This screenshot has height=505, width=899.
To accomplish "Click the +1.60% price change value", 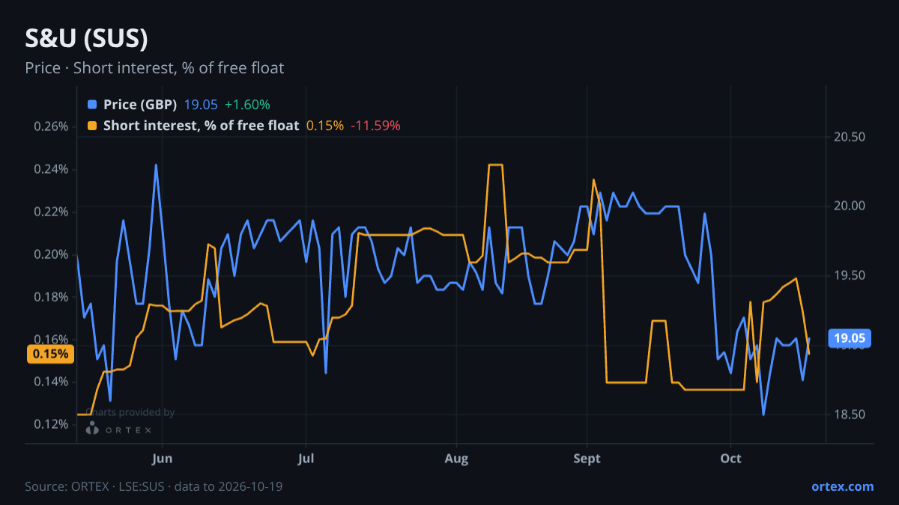I will point(247,105).
